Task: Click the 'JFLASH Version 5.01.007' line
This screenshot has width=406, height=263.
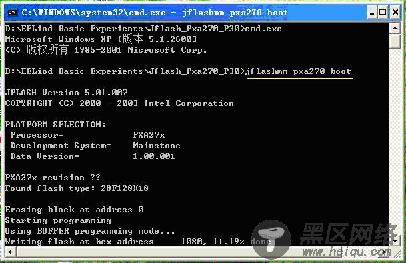Action: [x=66, y=93]
